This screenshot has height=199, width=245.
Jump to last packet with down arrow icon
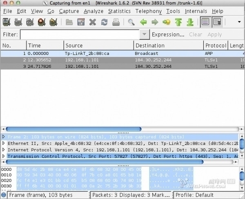[189, 22]
